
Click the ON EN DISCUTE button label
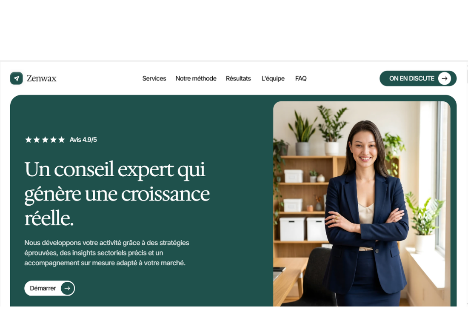(411, 78)
